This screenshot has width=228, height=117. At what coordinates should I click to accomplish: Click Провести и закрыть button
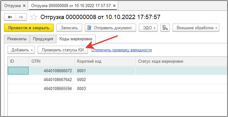[x=29, y=28]
